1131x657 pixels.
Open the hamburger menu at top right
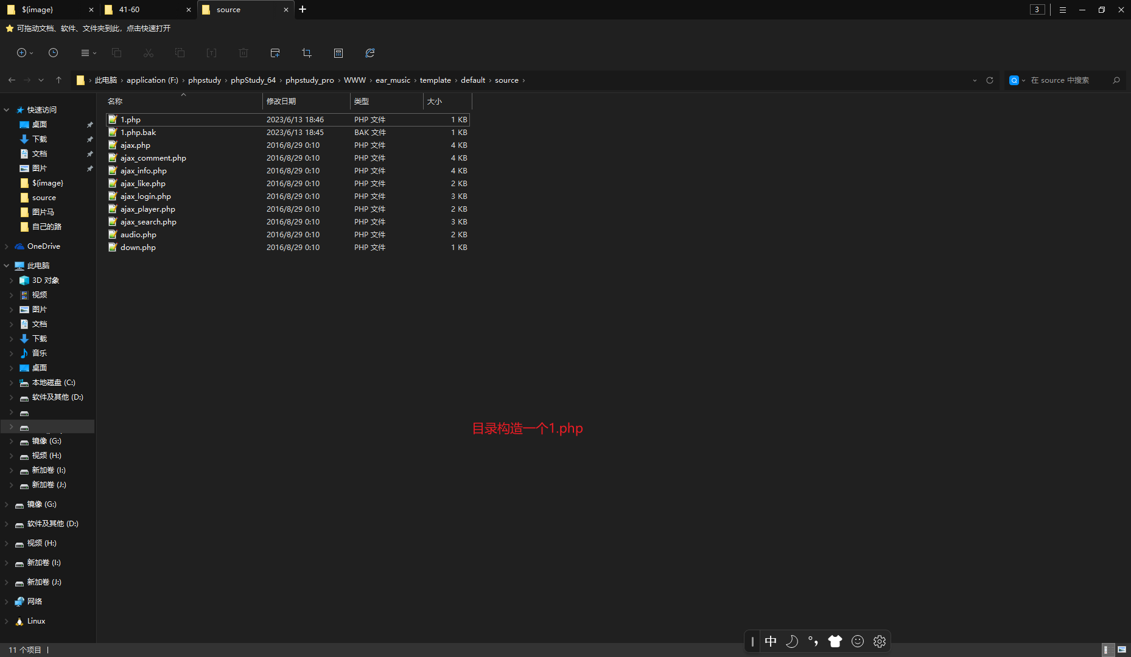(1062, 10)
